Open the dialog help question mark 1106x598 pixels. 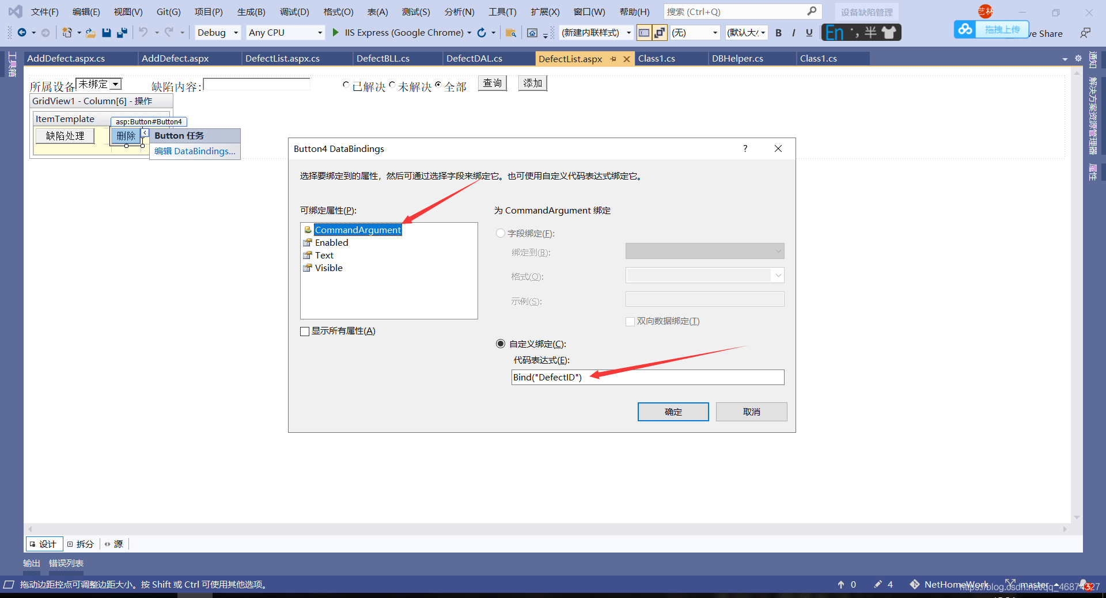click(745, 148)
